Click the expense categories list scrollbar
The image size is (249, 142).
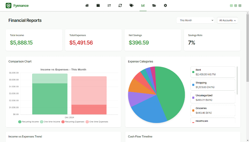click(x=237, y=80)
